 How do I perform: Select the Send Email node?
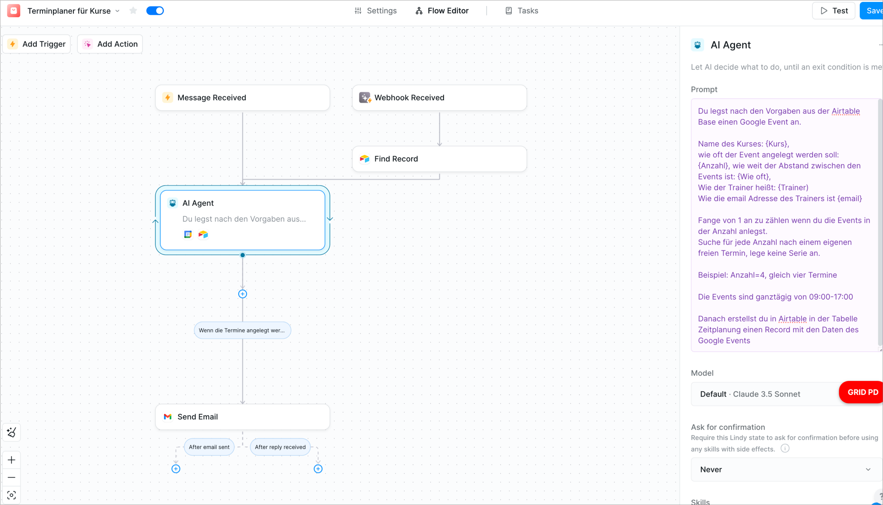pos(242,417)
